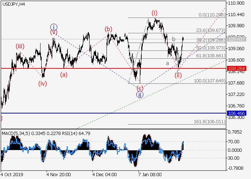Select the red 108.264 price tag
251x179 pixels.
pyautogui.click(x=236, y=68)
